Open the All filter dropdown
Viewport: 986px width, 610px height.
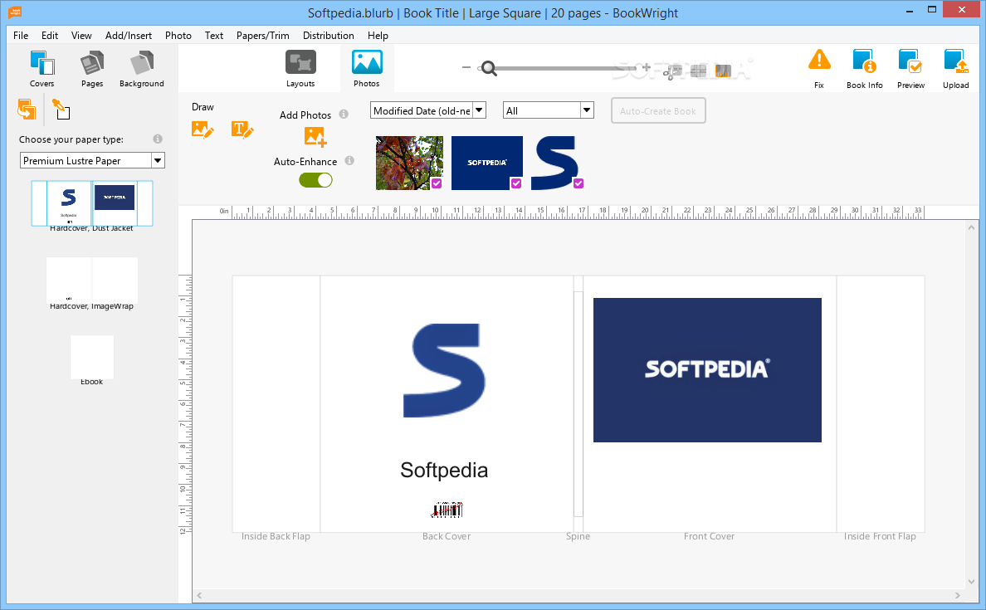click(549, 110)
